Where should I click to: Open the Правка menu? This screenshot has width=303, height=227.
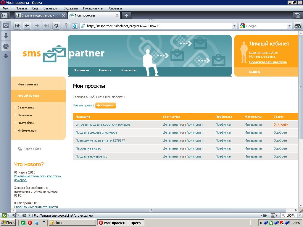(21, 8)
